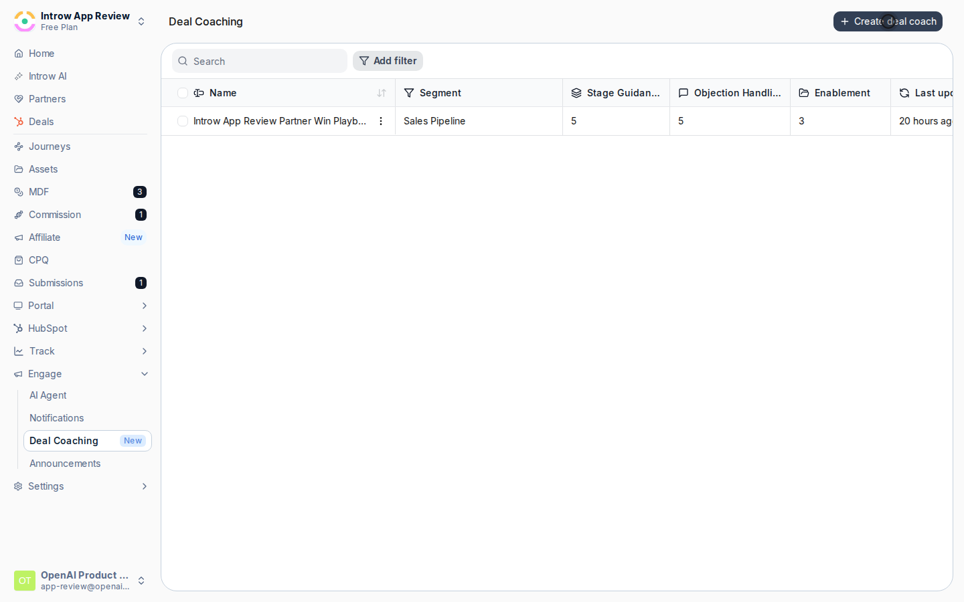Click the Submissions inbox icon
Viewport: 964px width, 602px height.
point(19,283)
